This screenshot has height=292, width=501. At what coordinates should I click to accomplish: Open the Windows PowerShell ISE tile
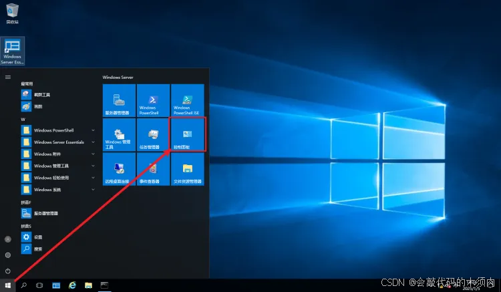pos(188,100)
